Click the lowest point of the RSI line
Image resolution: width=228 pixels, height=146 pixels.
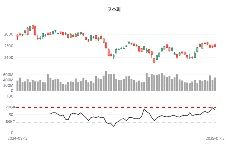pos(114,126)
